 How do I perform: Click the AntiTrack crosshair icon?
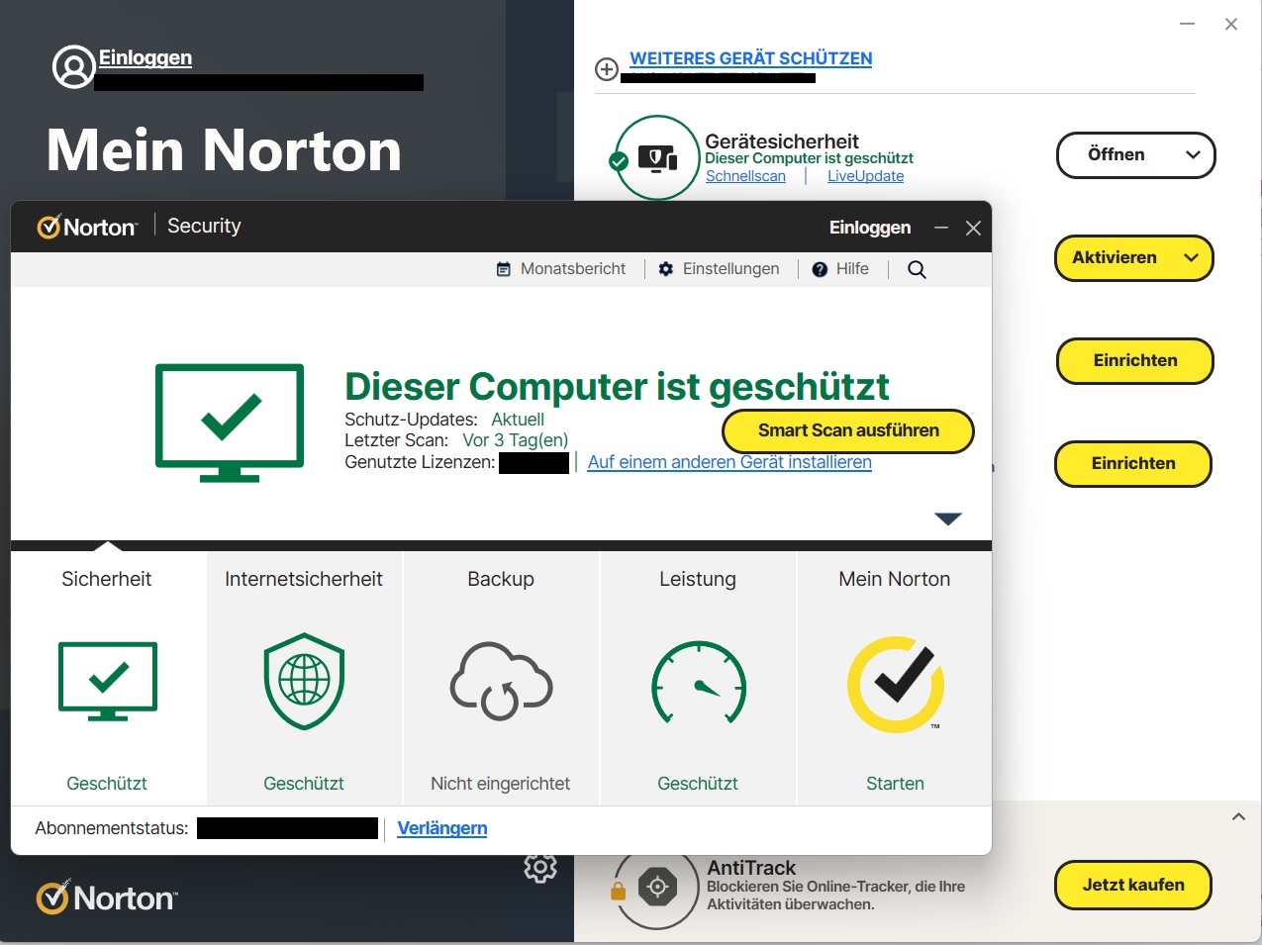[x=657, y=888]
